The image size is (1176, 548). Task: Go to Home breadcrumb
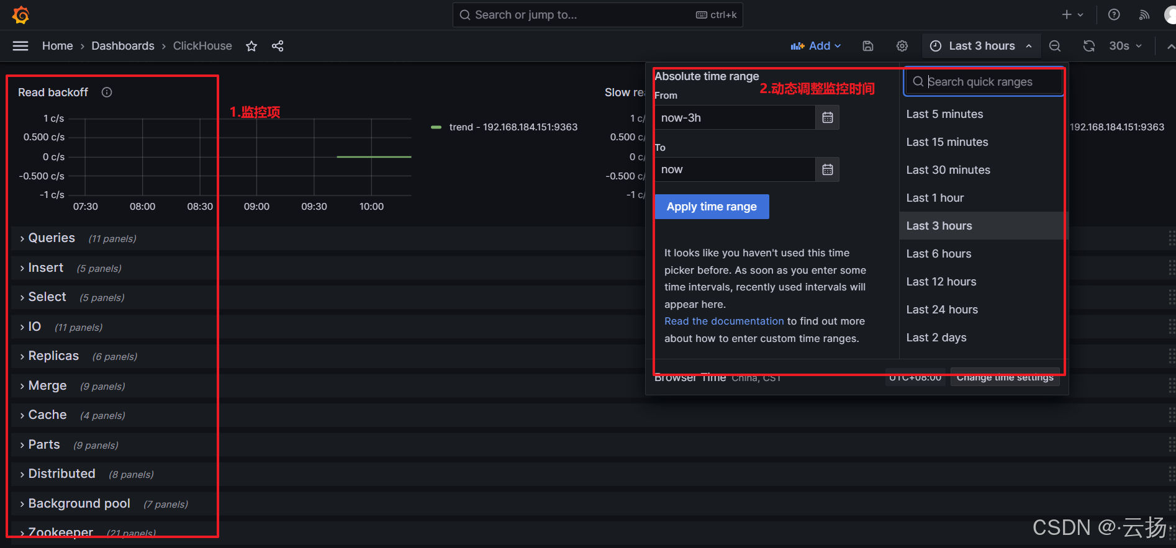pos(57,46)
